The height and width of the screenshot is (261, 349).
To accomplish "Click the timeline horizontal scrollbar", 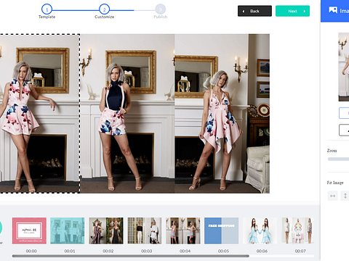I will pyautogui.click(x=130, y=256).
